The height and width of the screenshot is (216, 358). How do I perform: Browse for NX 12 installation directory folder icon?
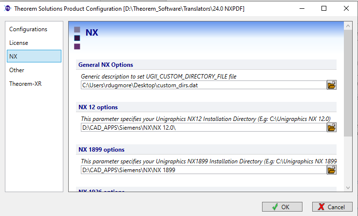click(332, 128)
